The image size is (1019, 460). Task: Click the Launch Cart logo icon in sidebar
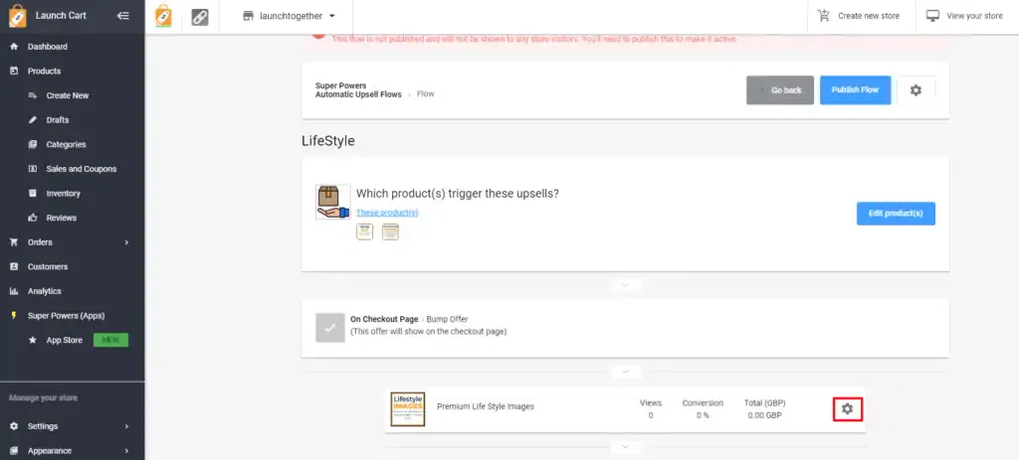18,16
